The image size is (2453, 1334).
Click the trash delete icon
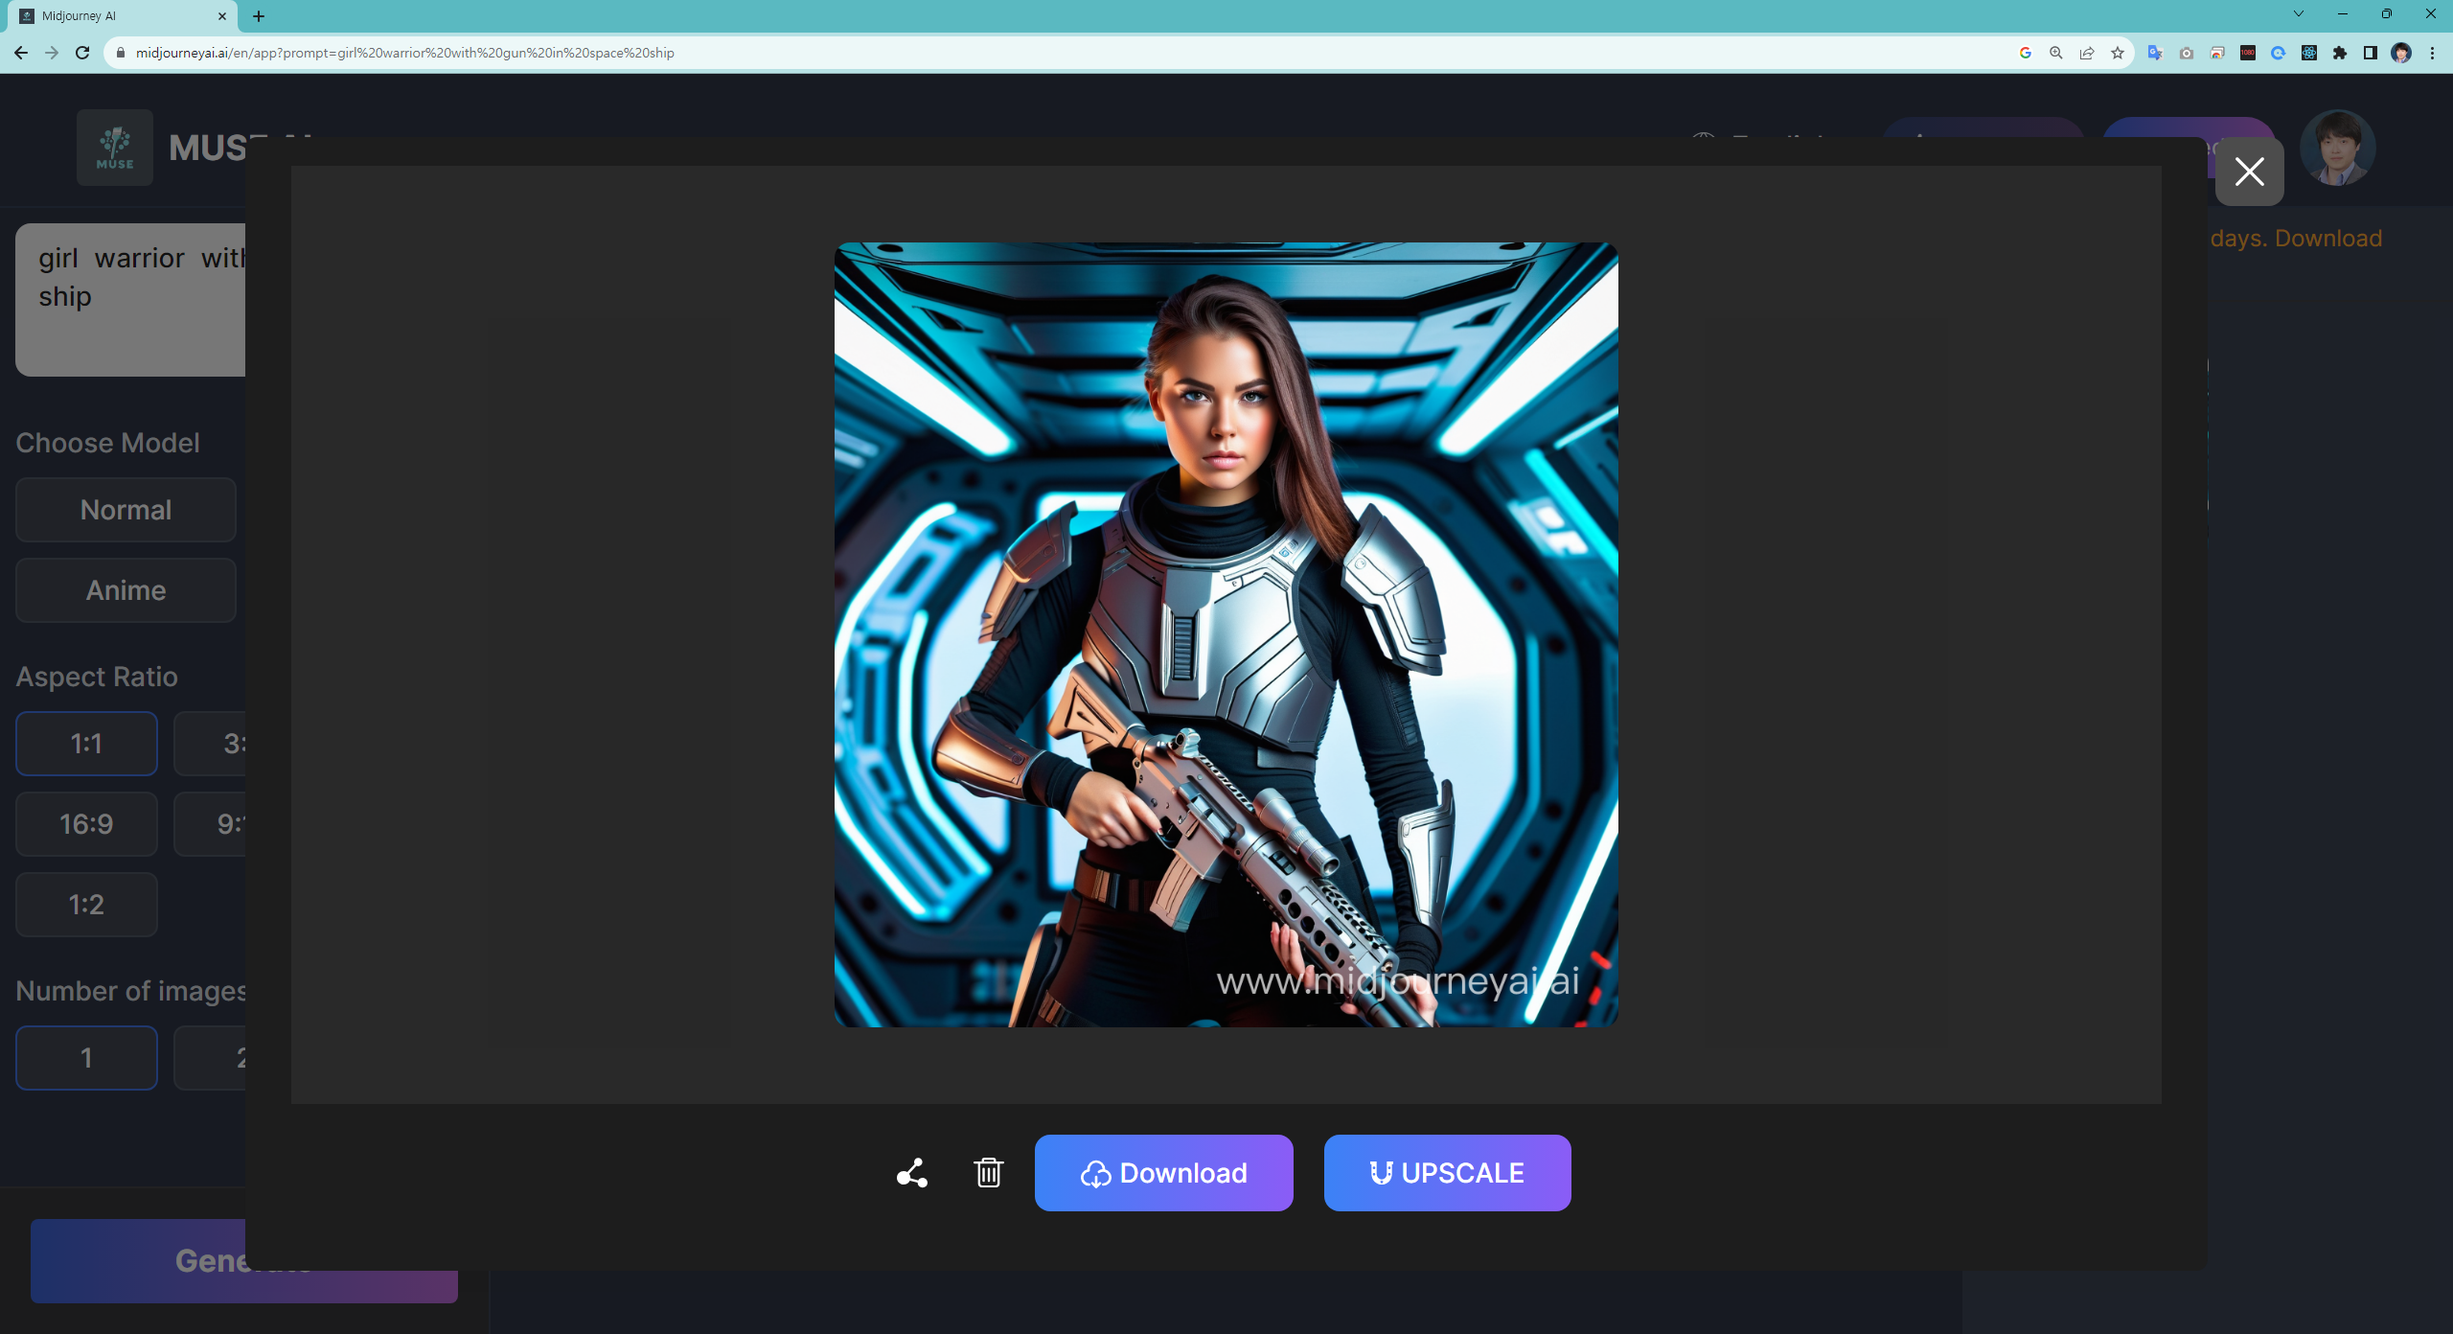988,1173
